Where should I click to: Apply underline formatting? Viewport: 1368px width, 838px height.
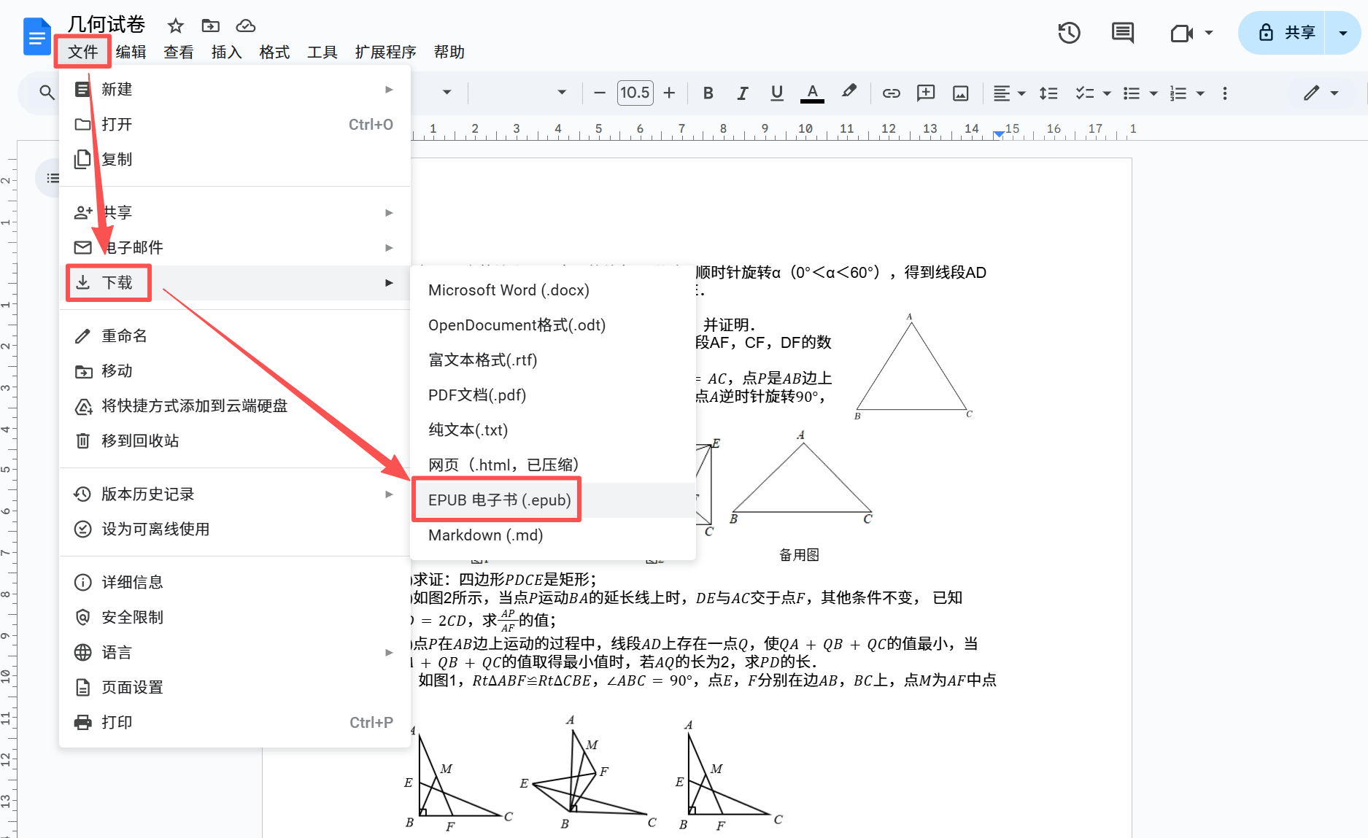click(x=776, y=93)
